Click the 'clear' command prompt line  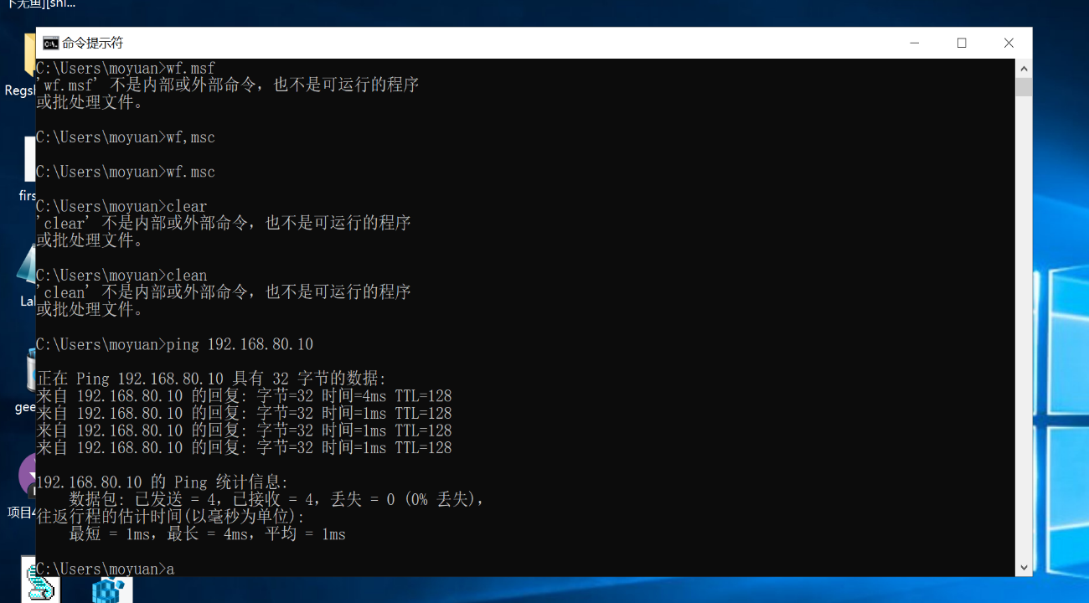tap(121, 206)
